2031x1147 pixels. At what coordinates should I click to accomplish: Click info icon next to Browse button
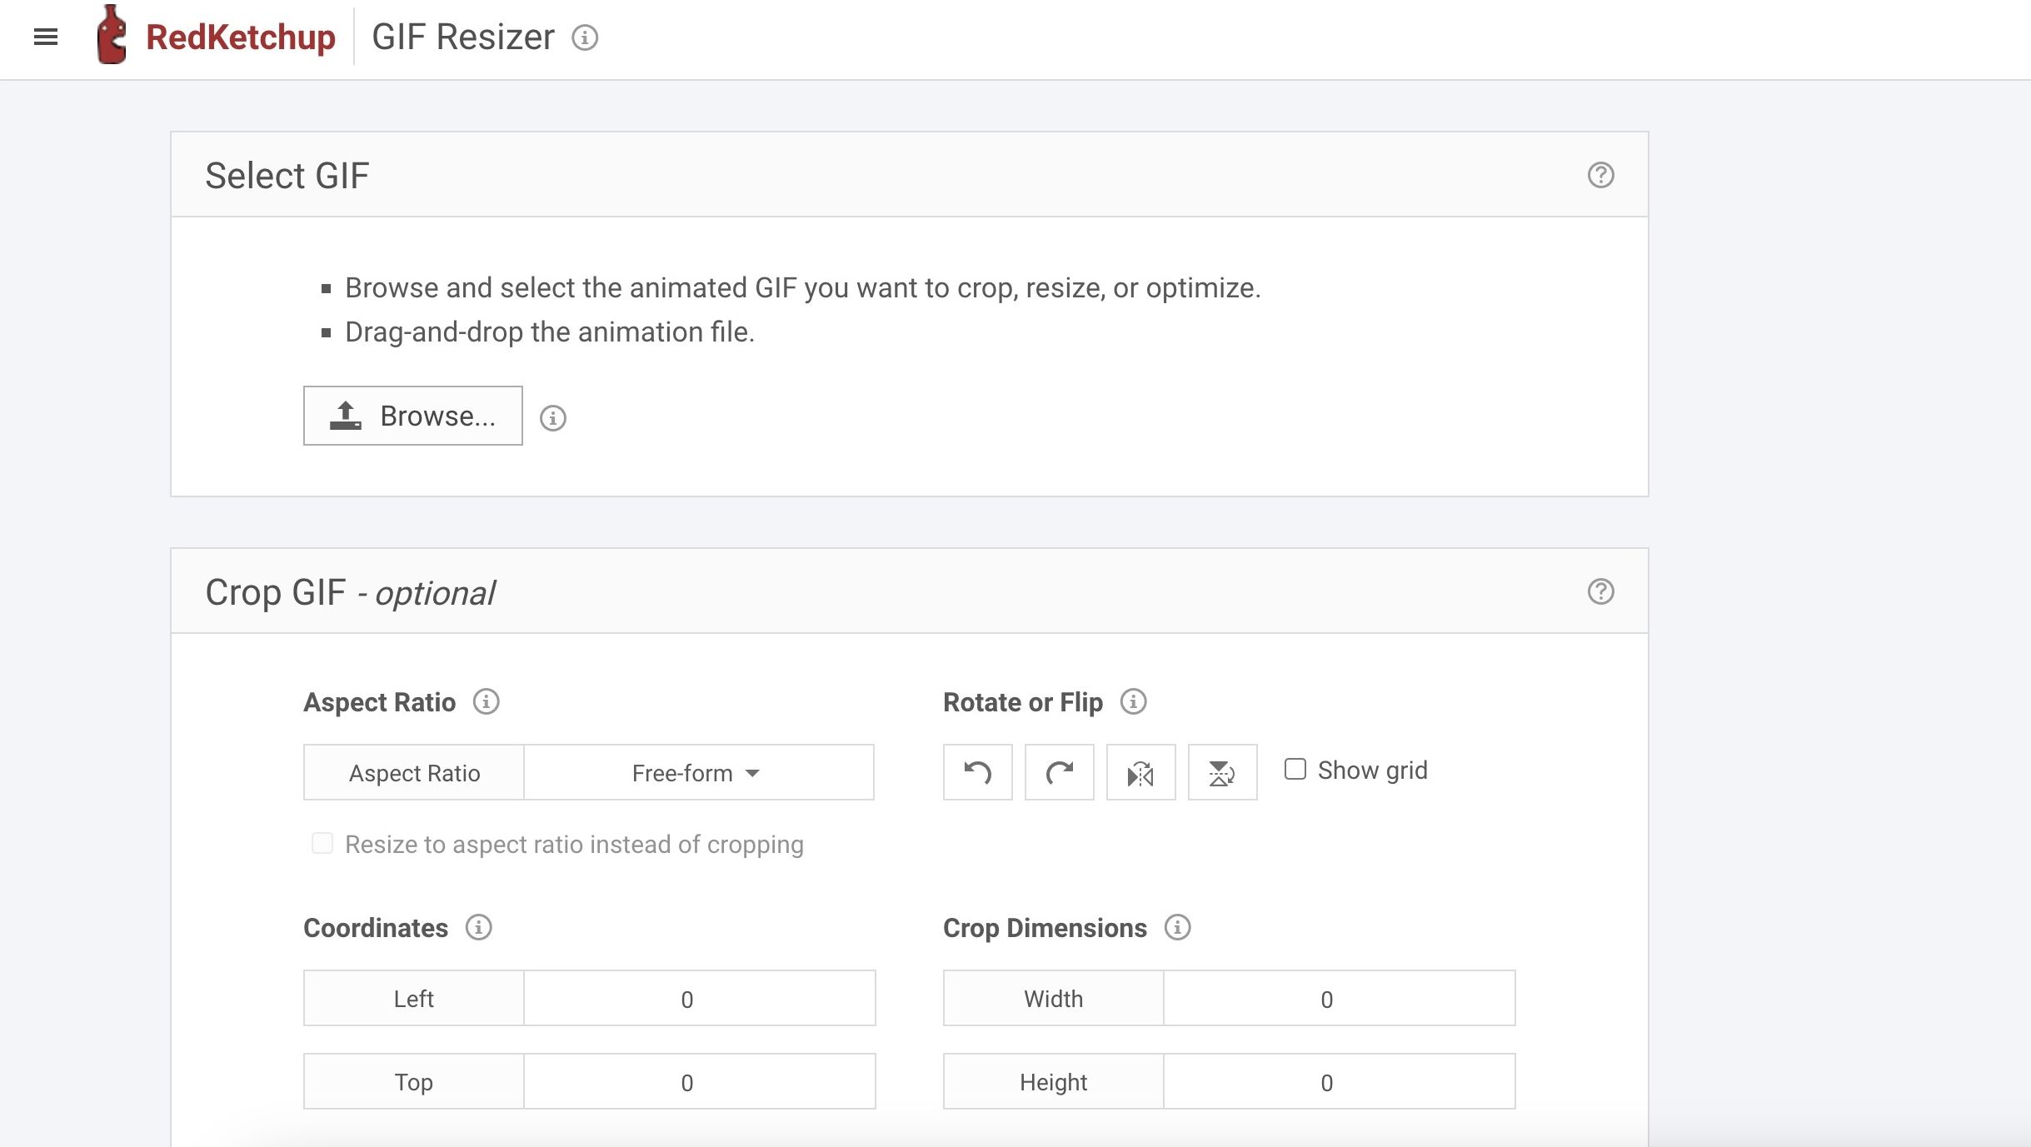(552, 417)
